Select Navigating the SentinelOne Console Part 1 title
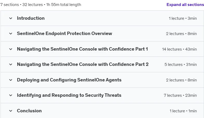 82,49
